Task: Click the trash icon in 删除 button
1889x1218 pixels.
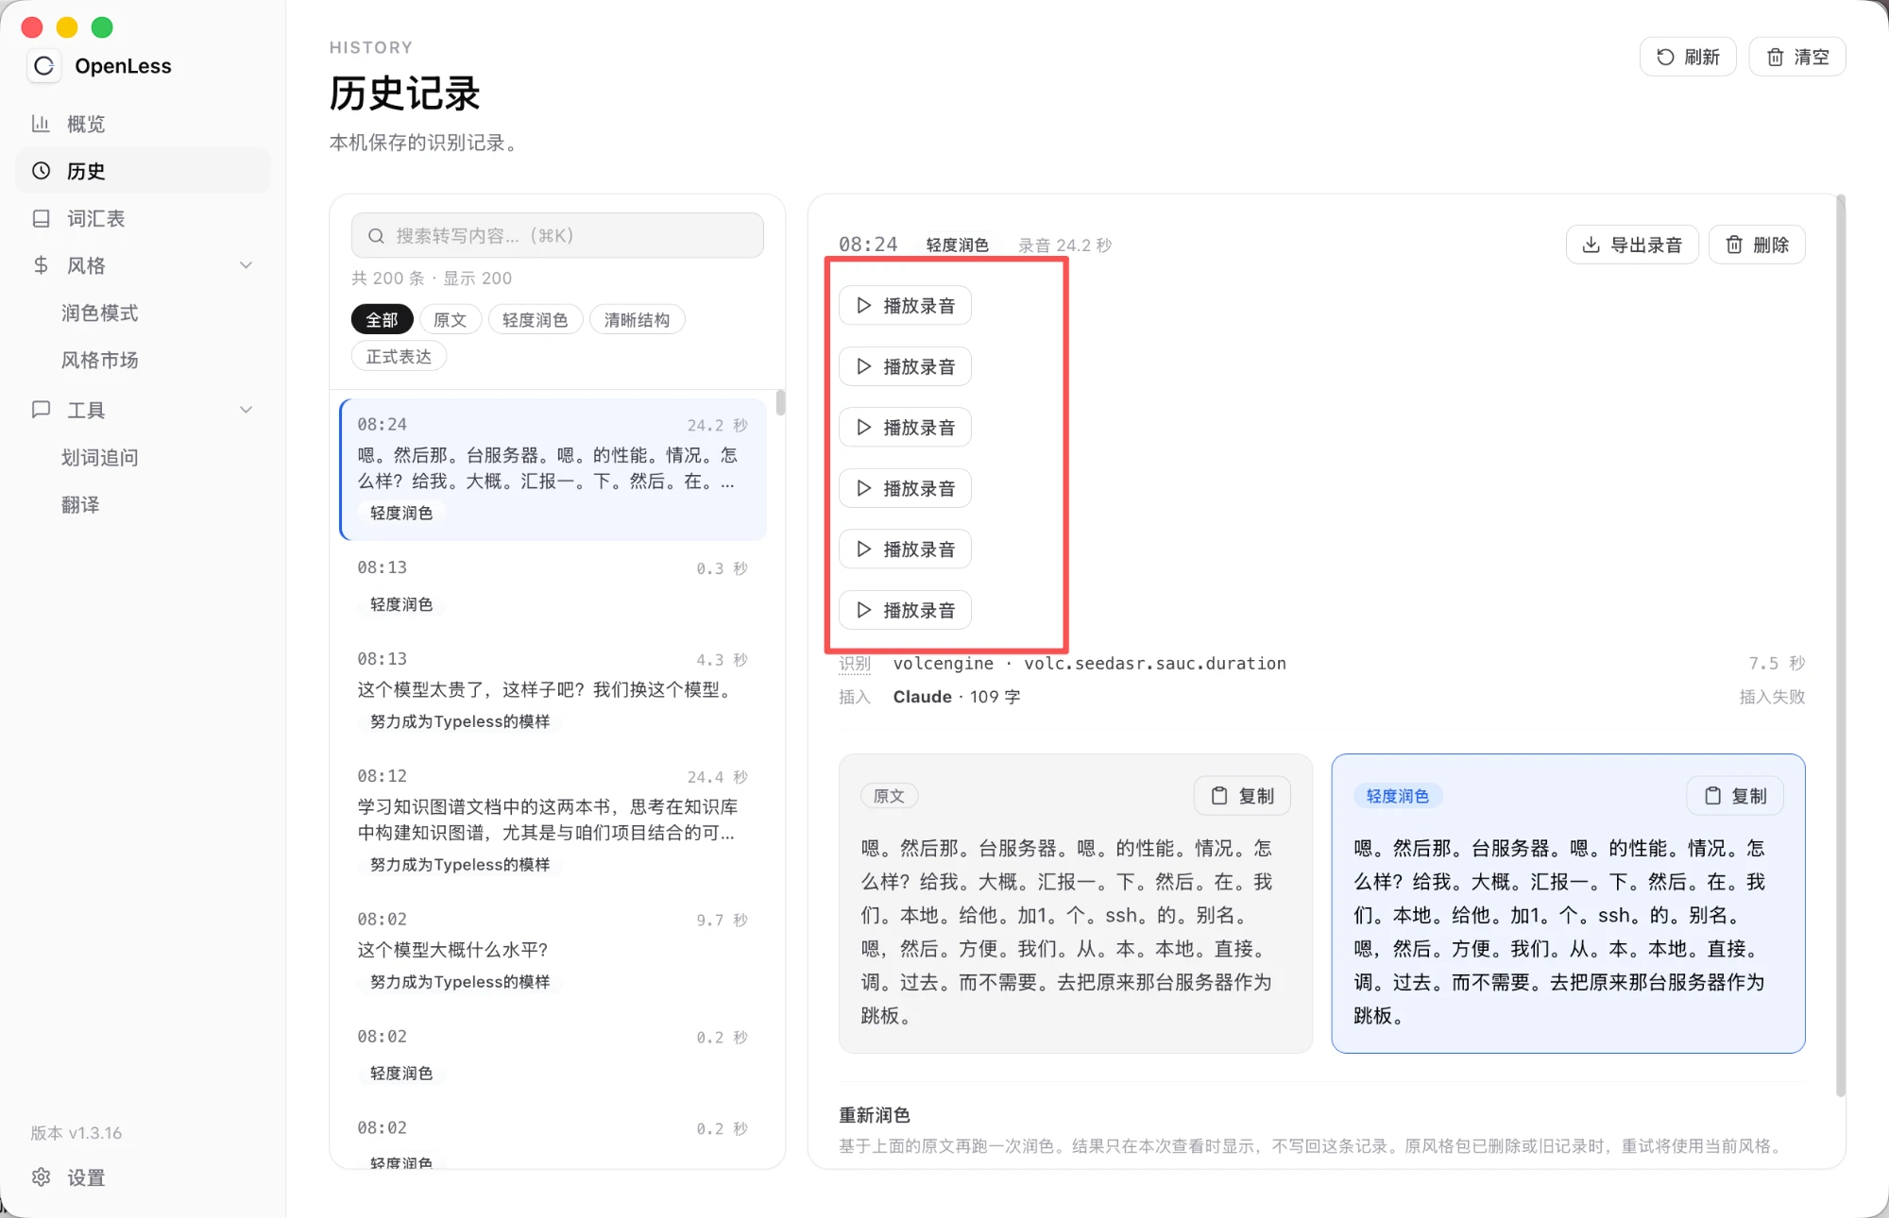Action: click(1734, 245)
